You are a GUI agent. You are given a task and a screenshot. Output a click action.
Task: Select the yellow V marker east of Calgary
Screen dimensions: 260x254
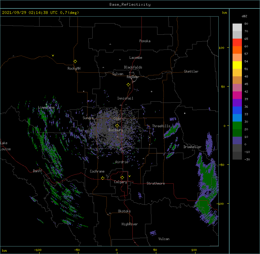point(129,176)
